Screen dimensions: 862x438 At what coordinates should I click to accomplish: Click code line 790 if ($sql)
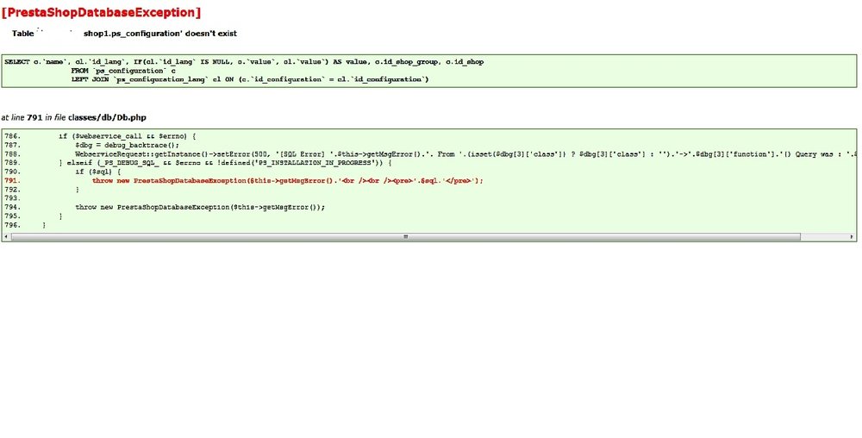[x=98, y=172]
